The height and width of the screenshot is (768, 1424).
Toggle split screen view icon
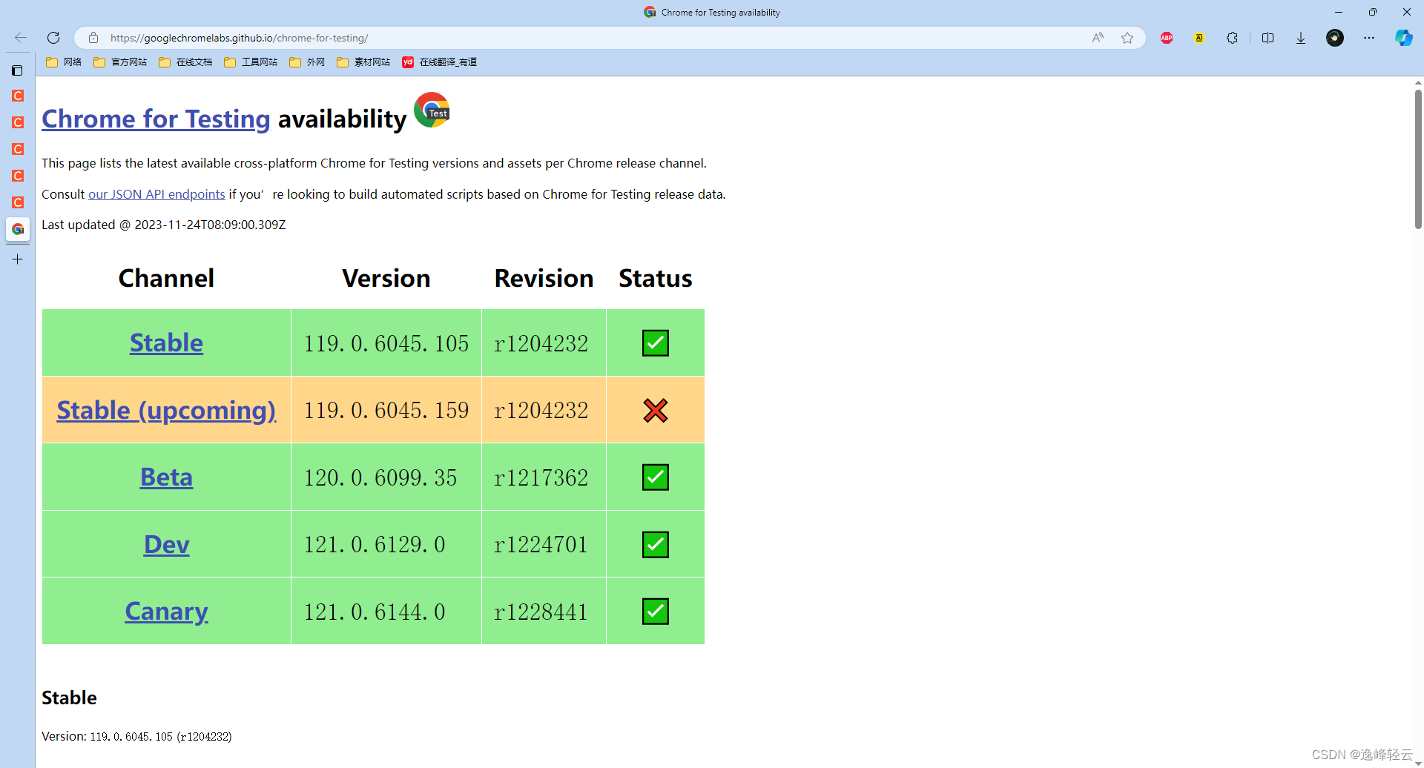1268,38
